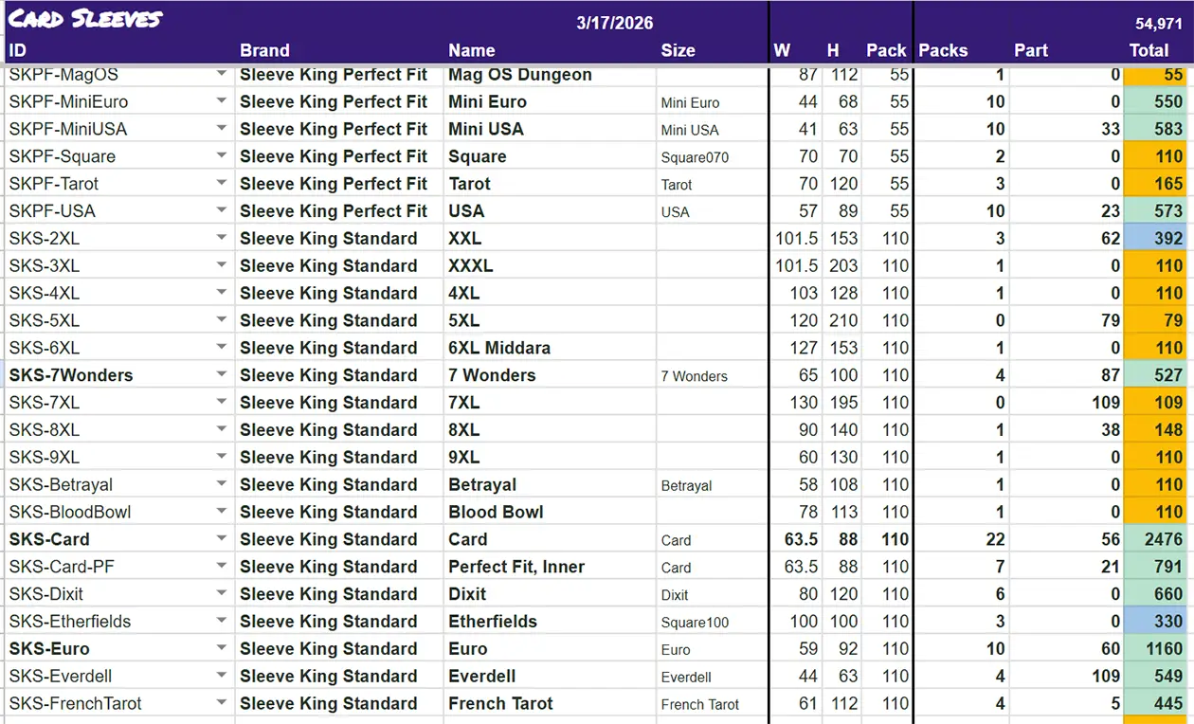Click the Size column header
1194x724 pixels.
point(678,50)
